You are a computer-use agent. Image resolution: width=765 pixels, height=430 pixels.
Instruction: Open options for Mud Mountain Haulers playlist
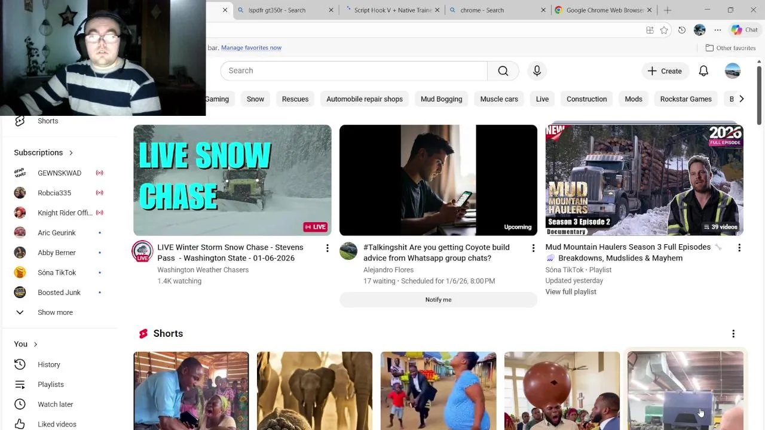point(739,248)
